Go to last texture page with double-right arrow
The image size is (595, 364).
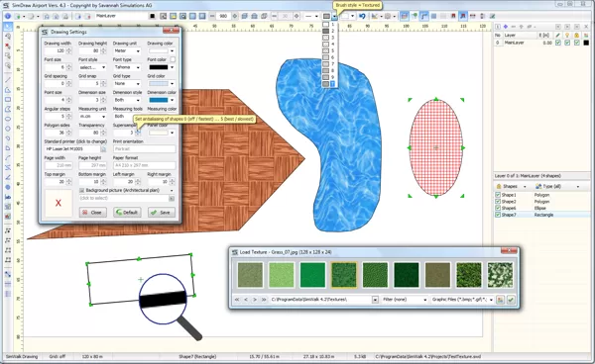(264, 300)
